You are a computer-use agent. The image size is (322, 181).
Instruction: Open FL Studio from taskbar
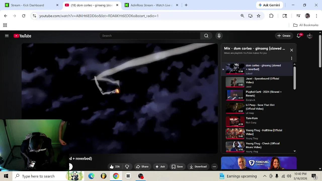[104, 176]
